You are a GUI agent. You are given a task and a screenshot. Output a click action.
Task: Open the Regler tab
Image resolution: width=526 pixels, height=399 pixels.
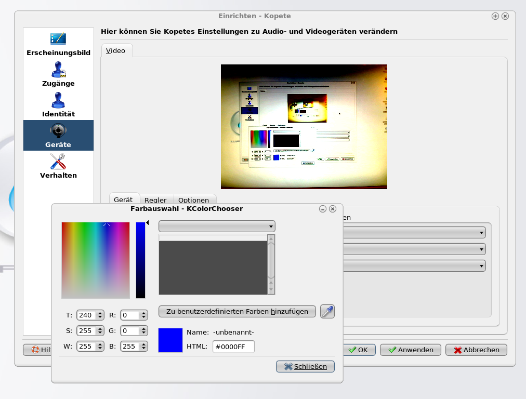(x=155, y=200)
